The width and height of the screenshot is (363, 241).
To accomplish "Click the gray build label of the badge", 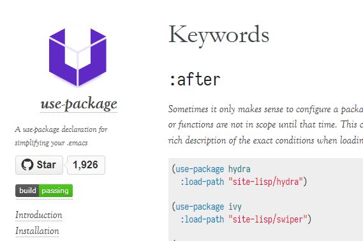I will (x=27, y=191).
